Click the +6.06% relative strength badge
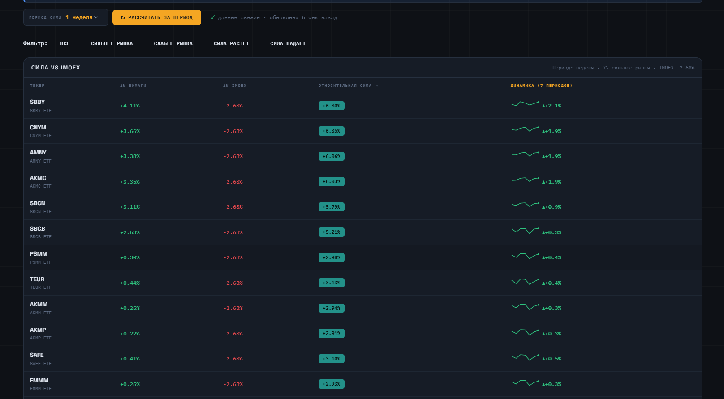 332,156
